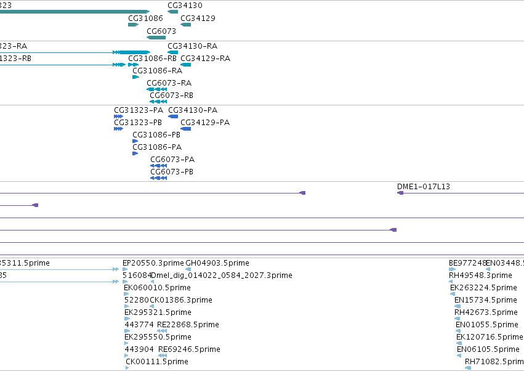Screen dimensions: 524x371
Task: Select the CG34129-RA transcript label
Action: pyautogui.click(x=206, y=58)
